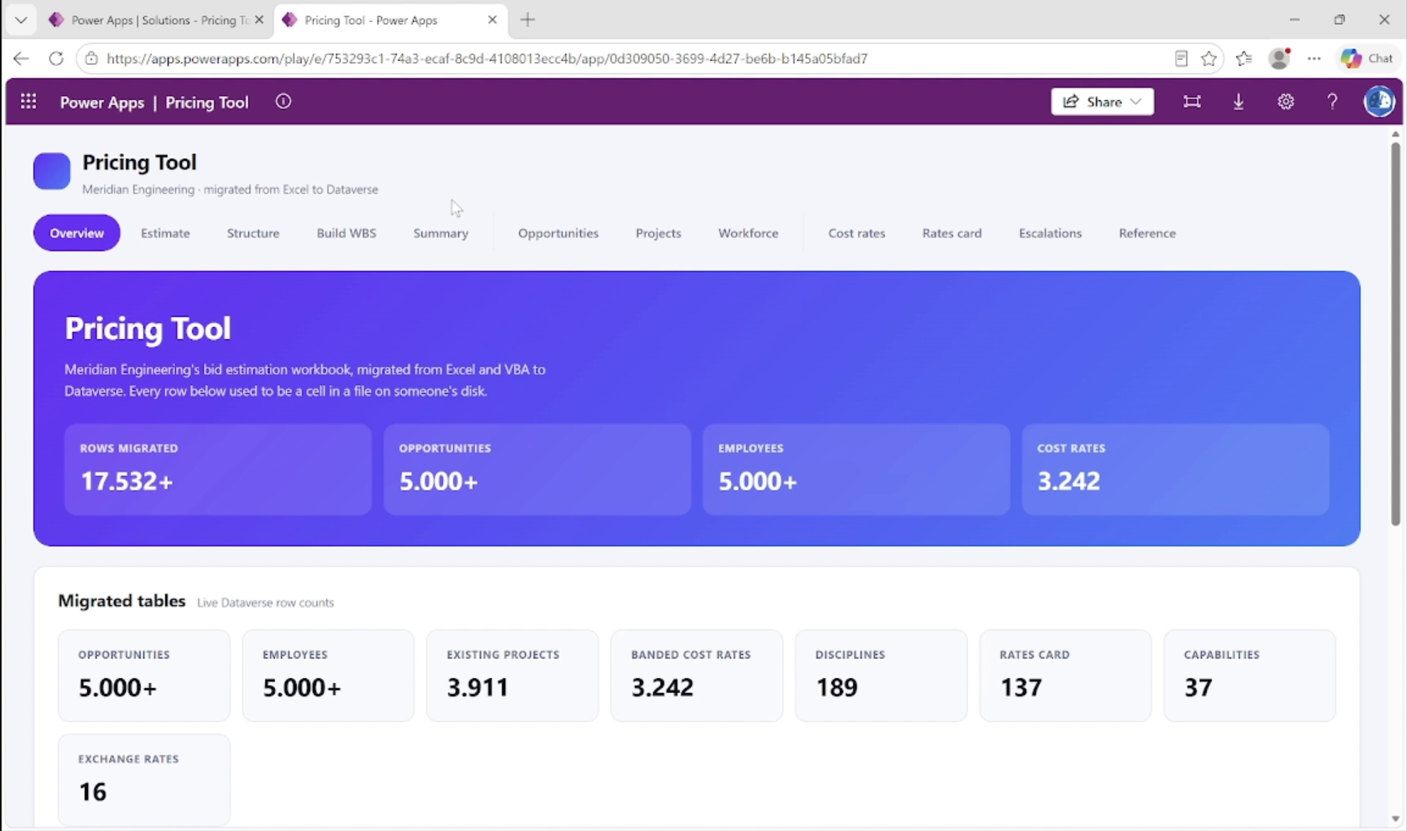Click the Power Apps header link

click(102, 102)
